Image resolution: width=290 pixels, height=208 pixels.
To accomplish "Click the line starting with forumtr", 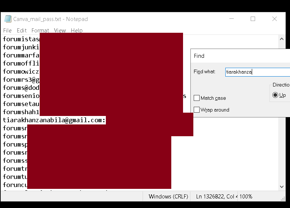I will 15,169.
